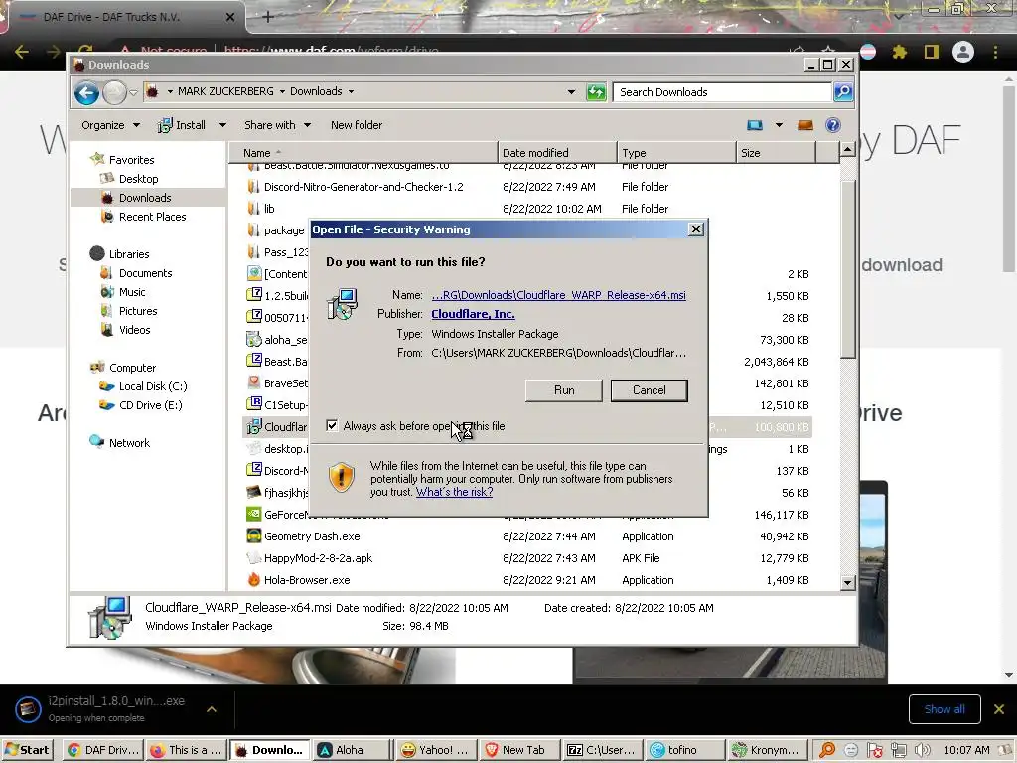Open address bar history dropdown

coord(571,92)
